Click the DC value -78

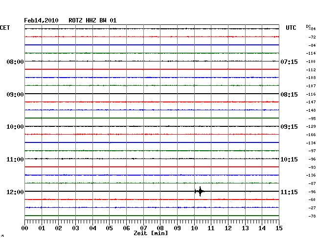tap(312, 216)
